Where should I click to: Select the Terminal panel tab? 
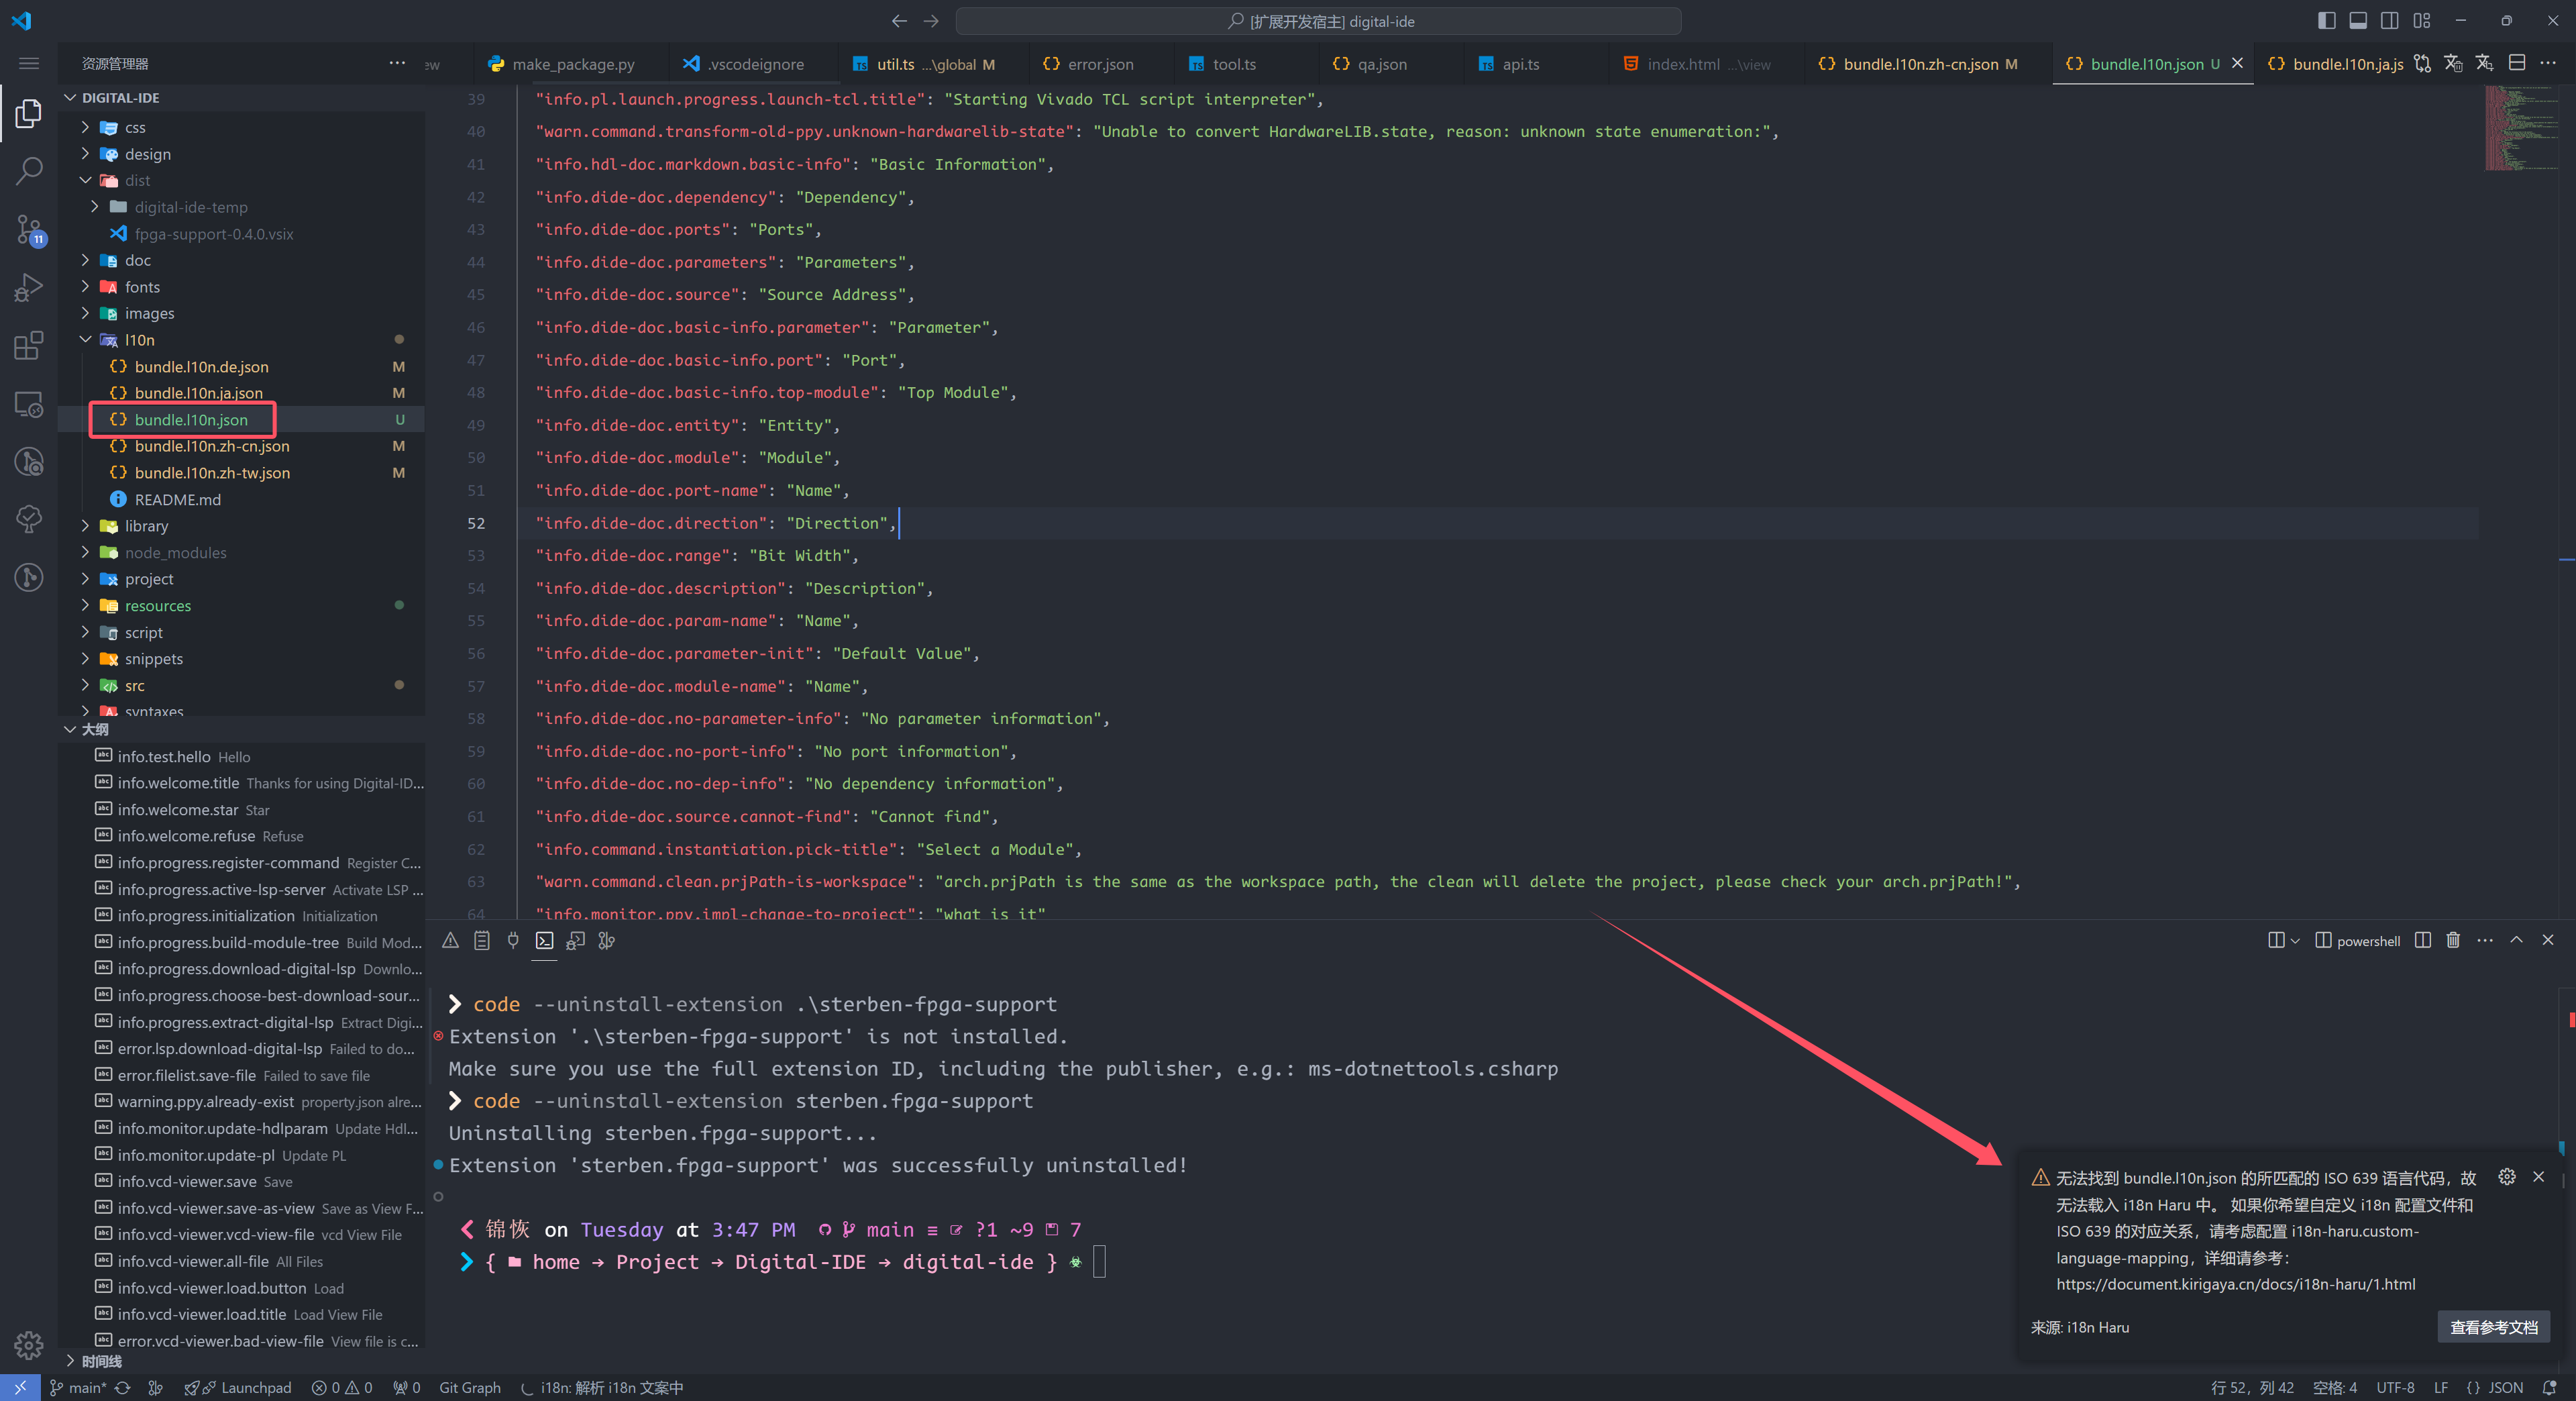pyautogui.click(x=544, y=940)
